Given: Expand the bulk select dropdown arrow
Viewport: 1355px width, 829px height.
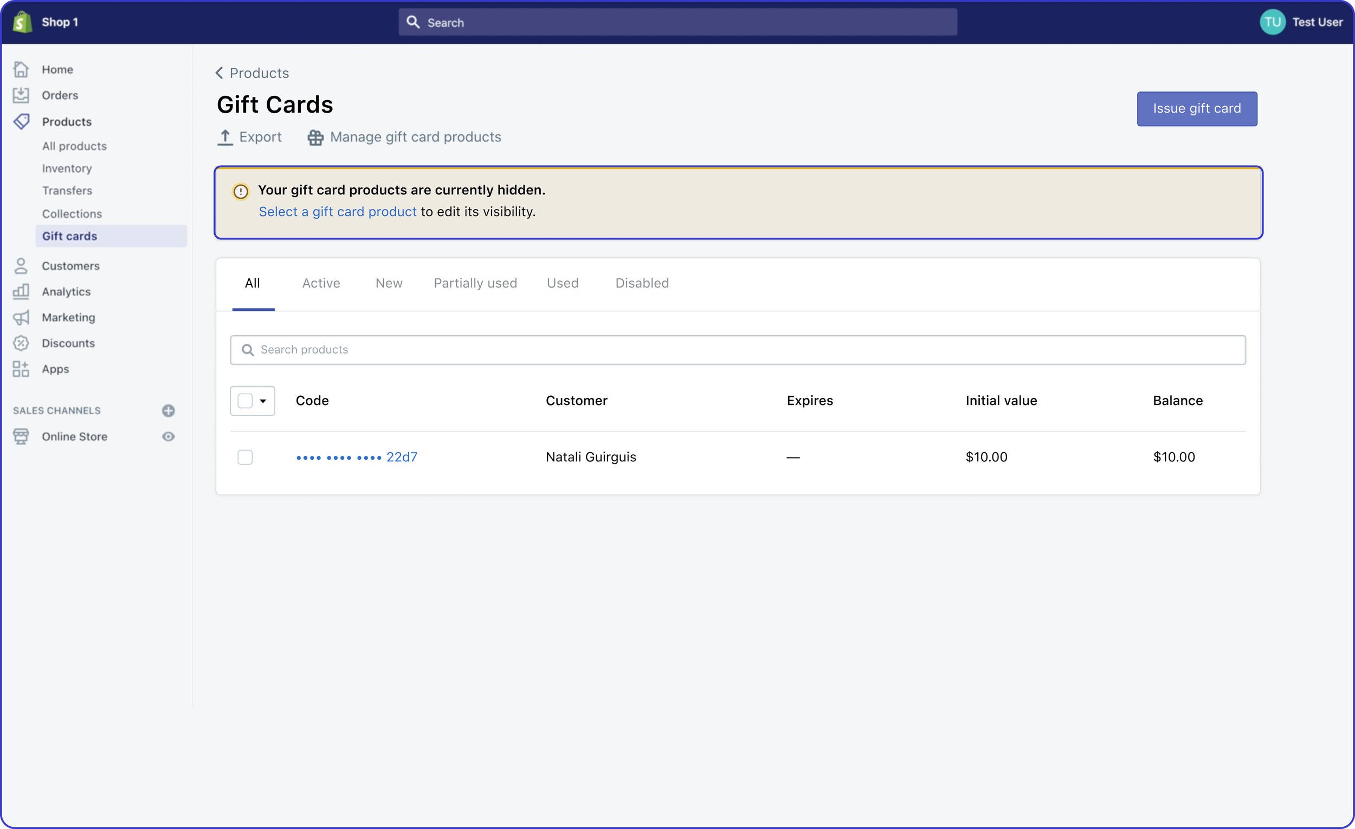Looking at the screenshot, I should 263,401.
